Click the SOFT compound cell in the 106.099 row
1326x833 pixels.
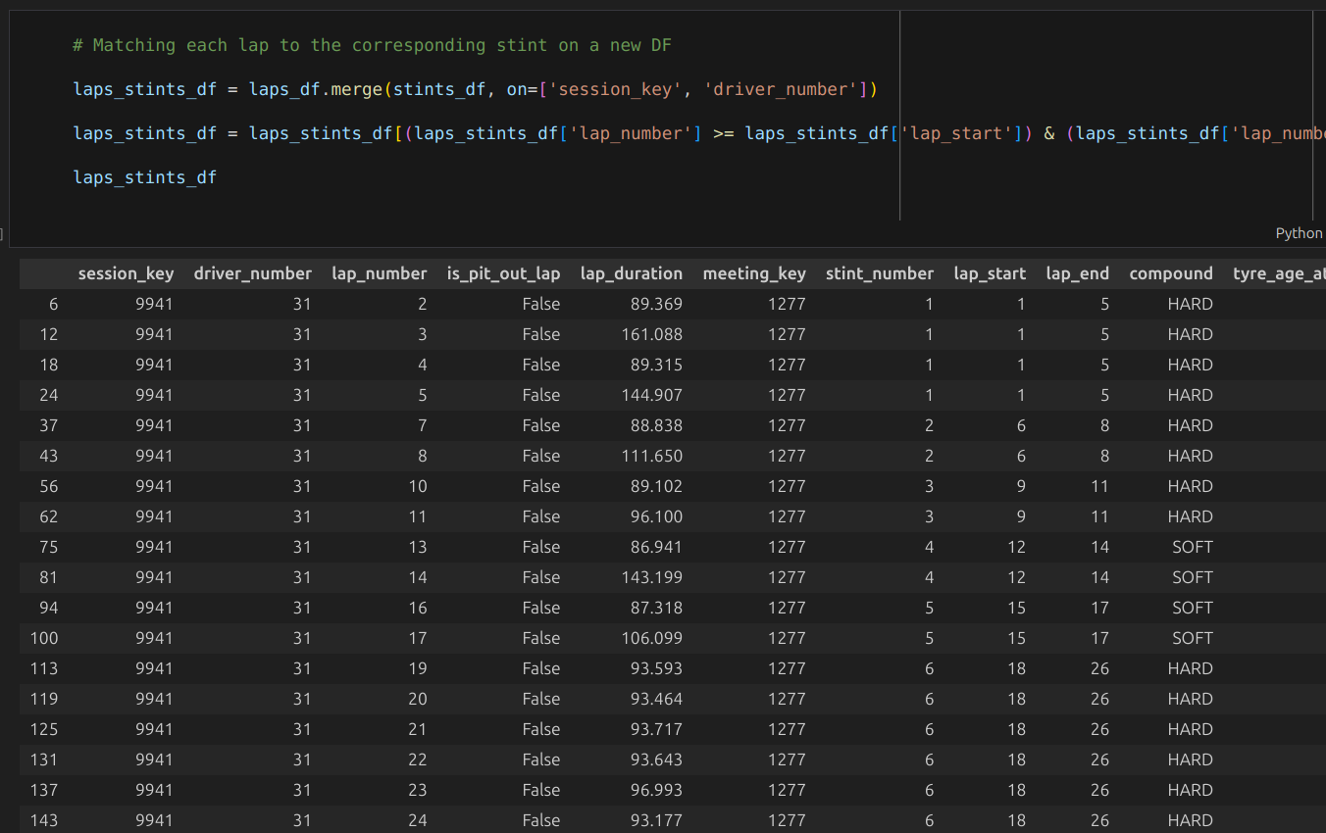pos(1193,638)
